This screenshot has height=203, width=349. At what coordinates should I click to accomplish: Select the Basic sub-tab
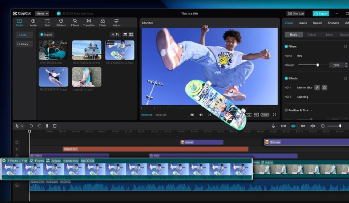point(293,34)
